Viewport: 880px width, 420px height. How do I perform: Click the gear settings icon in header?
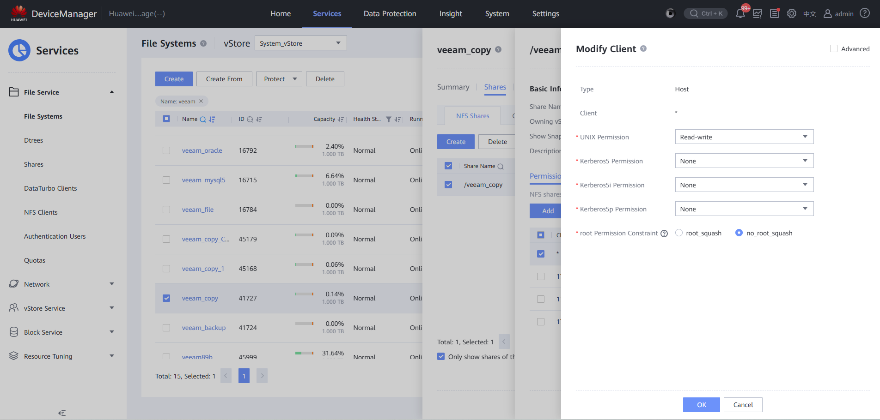pos(792,13)
